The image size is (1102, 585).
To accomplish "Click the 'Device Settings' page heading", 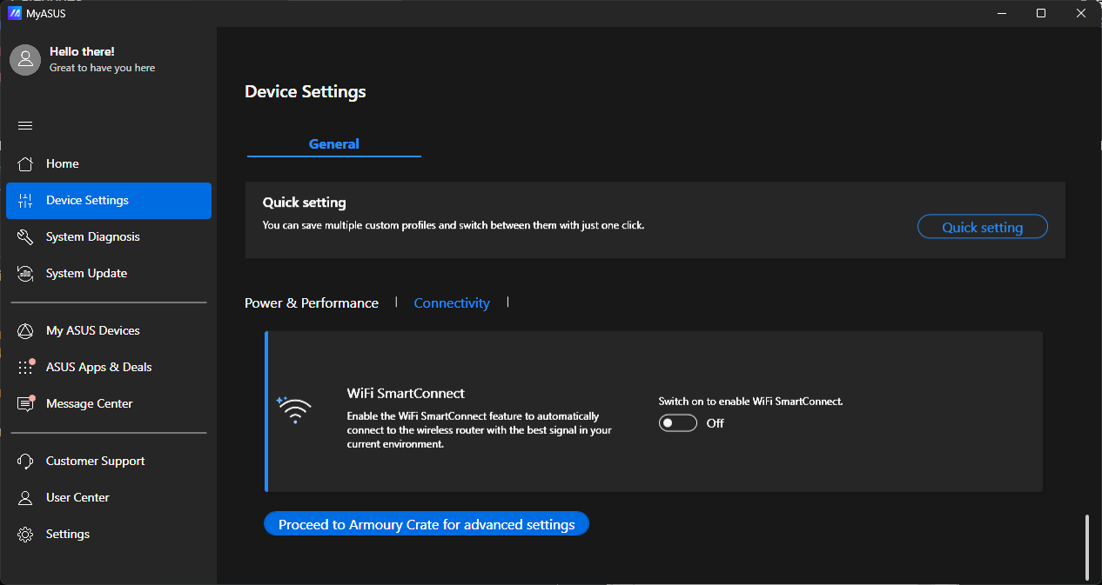I will (306, 91).
